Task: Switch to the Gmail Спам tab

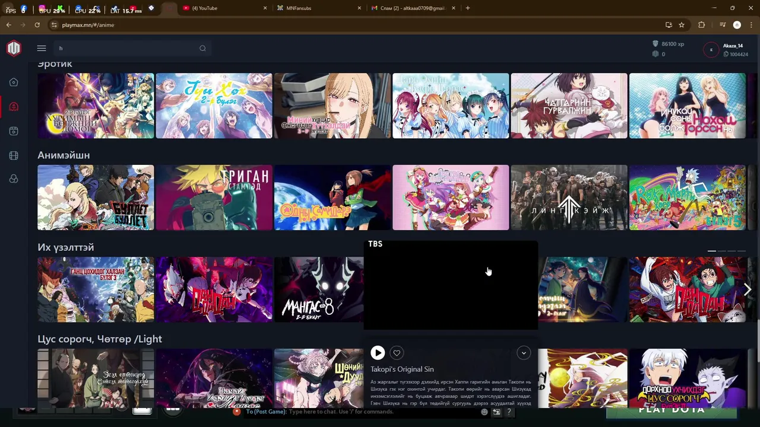Action: tap(411, 8)
